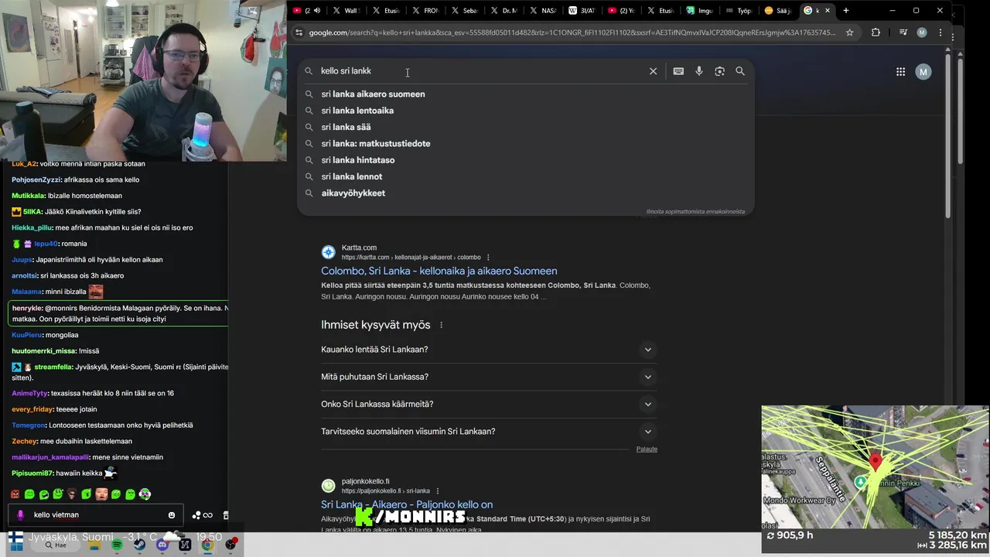Open the Chrome three-dot menu
This screenshot has height=557, width=990.
tap(940, 32)
